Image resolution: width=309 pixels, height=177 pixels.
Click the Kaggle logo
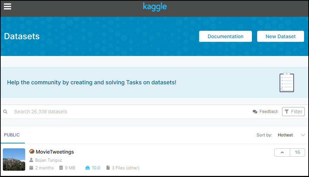click(x=155, y=7)
